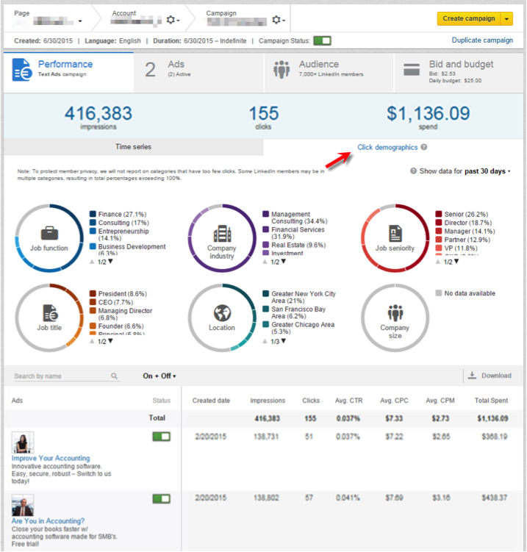Click the Location globe icon
This screenshot has height=552, width=527.
tap(222, 313)
